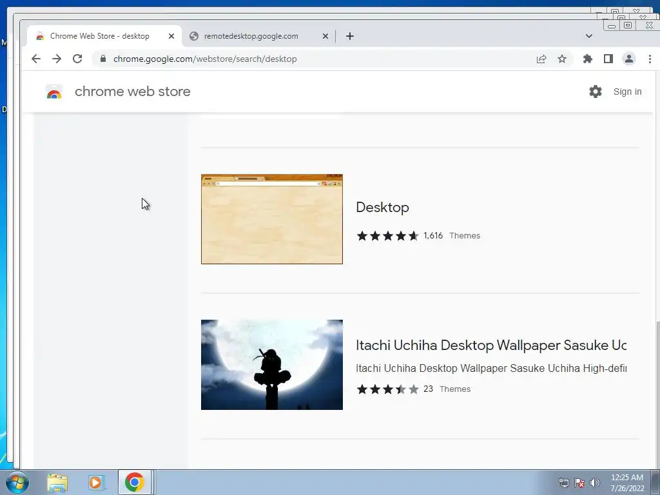The height and width of the screenshot is (495, 660).
Task: Click the network tray icon
Action: coord(563,483)
